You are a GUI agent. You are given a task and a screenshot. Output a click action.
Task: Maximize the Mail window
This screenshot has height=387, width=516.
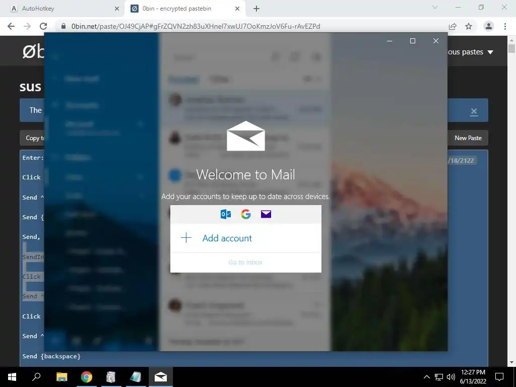pos(413,41)
